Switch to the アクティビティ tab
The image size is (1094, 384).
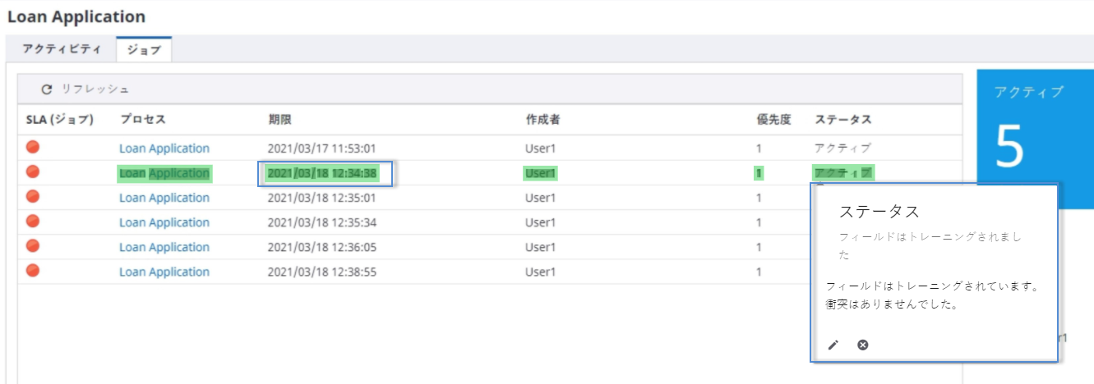[61, 49]
